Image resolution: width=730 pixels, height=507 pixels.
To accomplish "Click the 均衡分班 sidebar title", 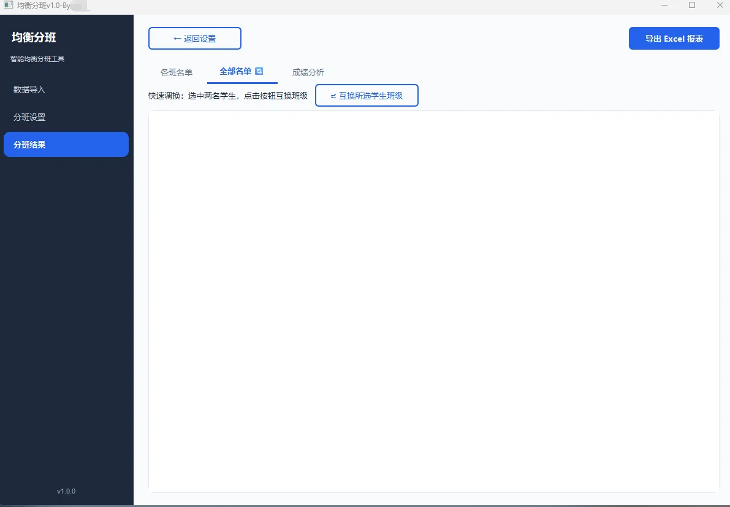I will (34, 37).
